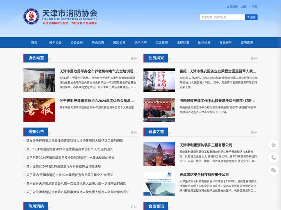Open the 会员系统 link
The width and height of the screenshot is (281, 210).
[x=232, y=7]
